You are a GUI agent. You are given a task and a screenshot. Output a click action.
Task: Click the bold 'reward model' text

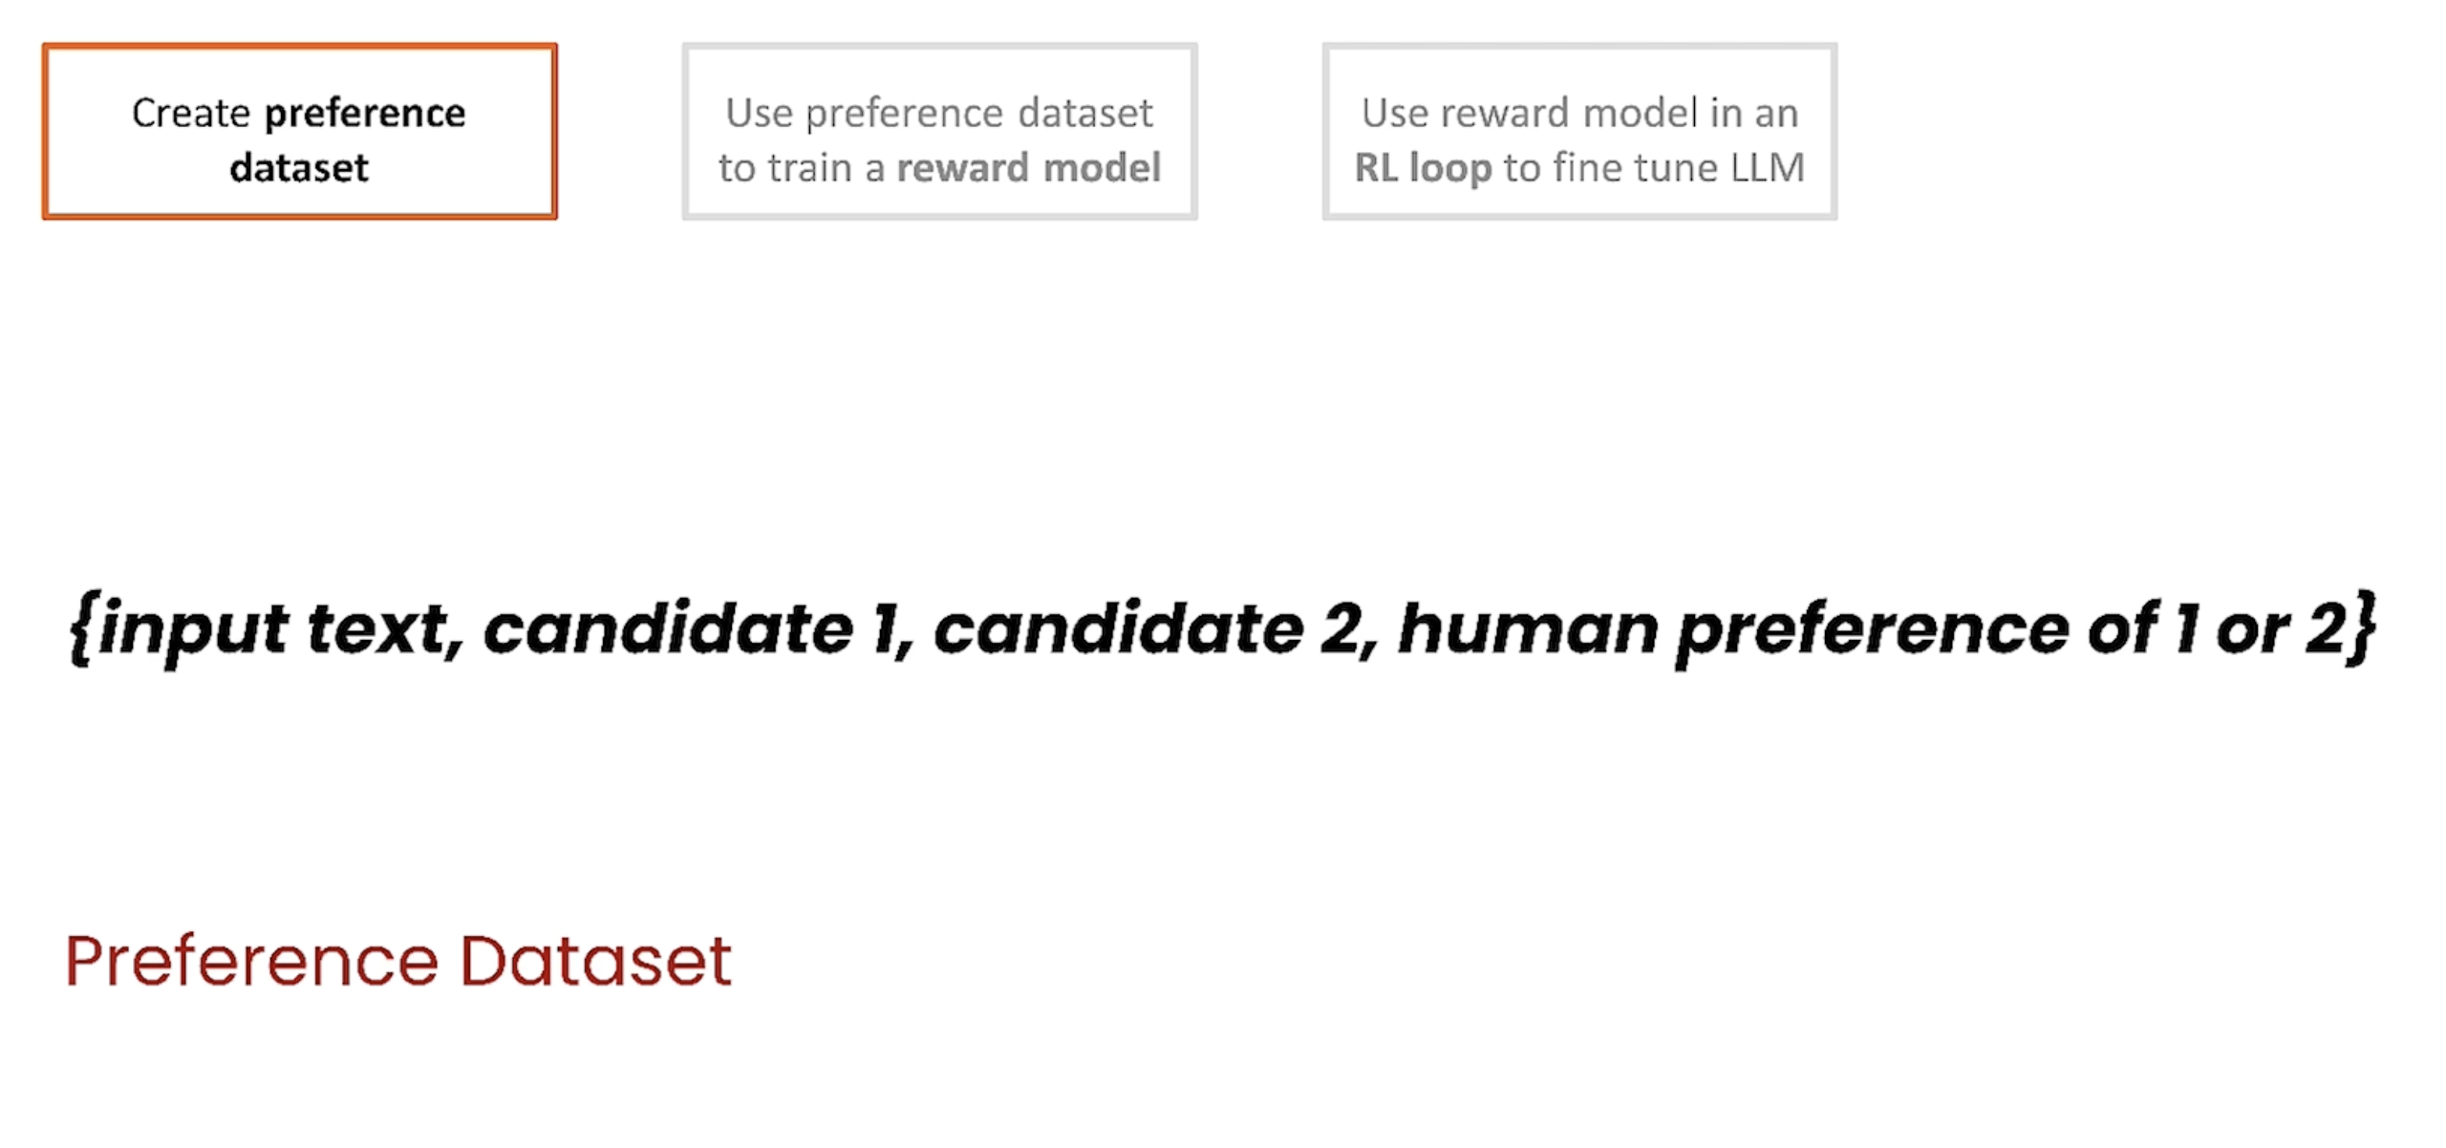[1029, 167]
